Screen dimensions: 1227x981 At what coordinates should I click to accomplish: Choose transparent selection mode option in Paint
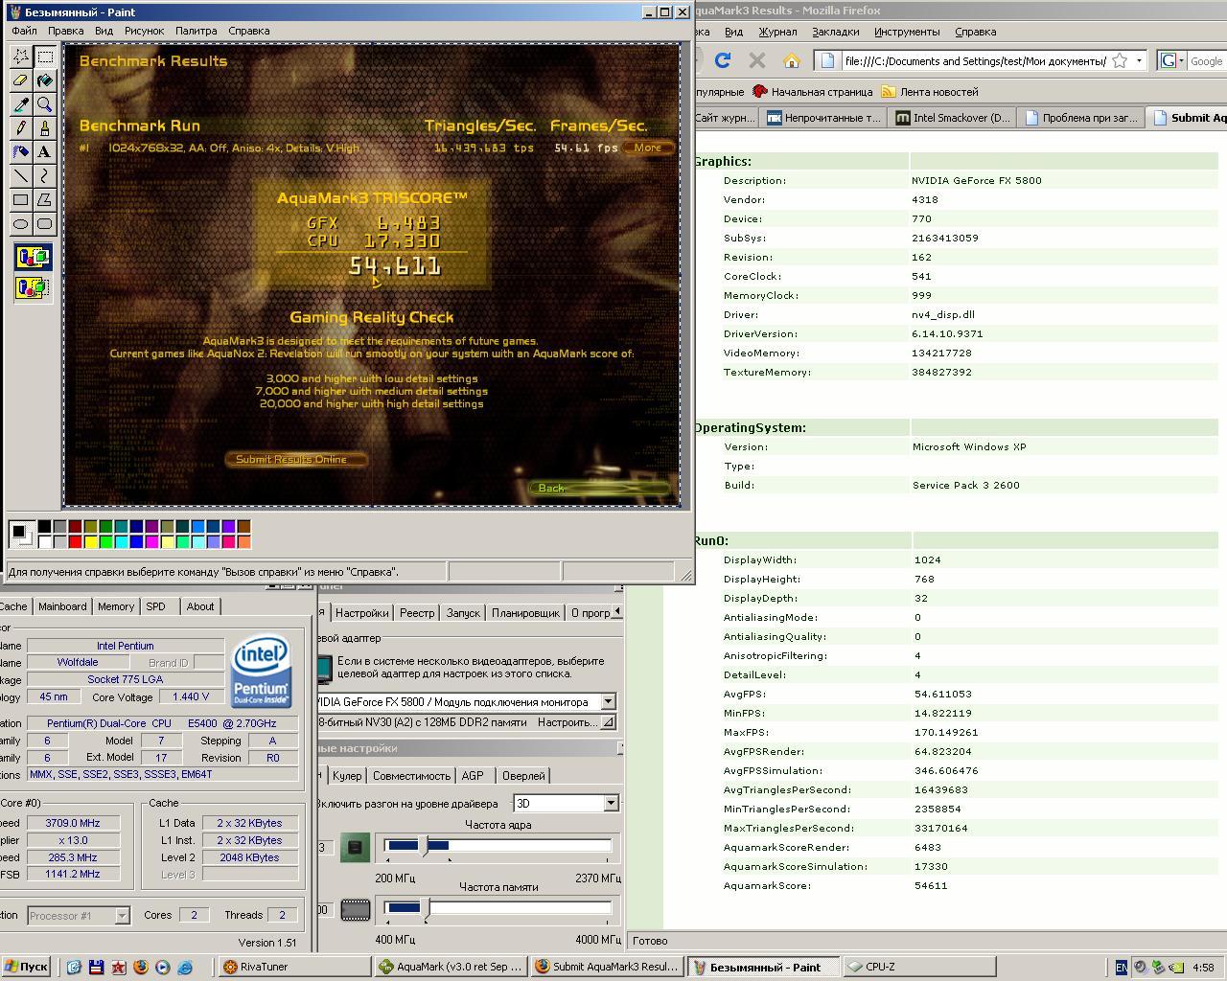(x=33, y=286)
